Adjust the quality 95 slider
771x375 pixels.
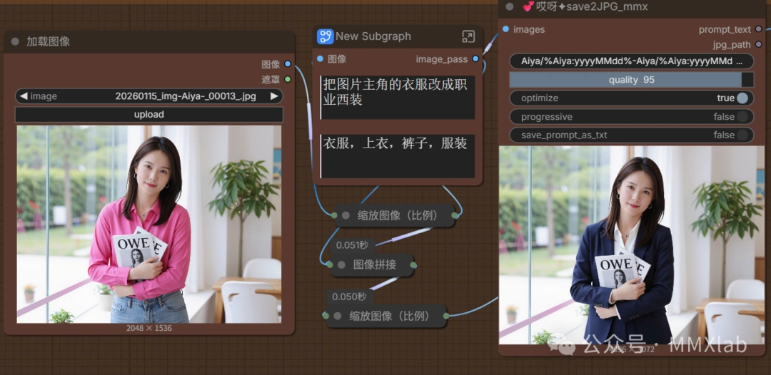(631, 80)
